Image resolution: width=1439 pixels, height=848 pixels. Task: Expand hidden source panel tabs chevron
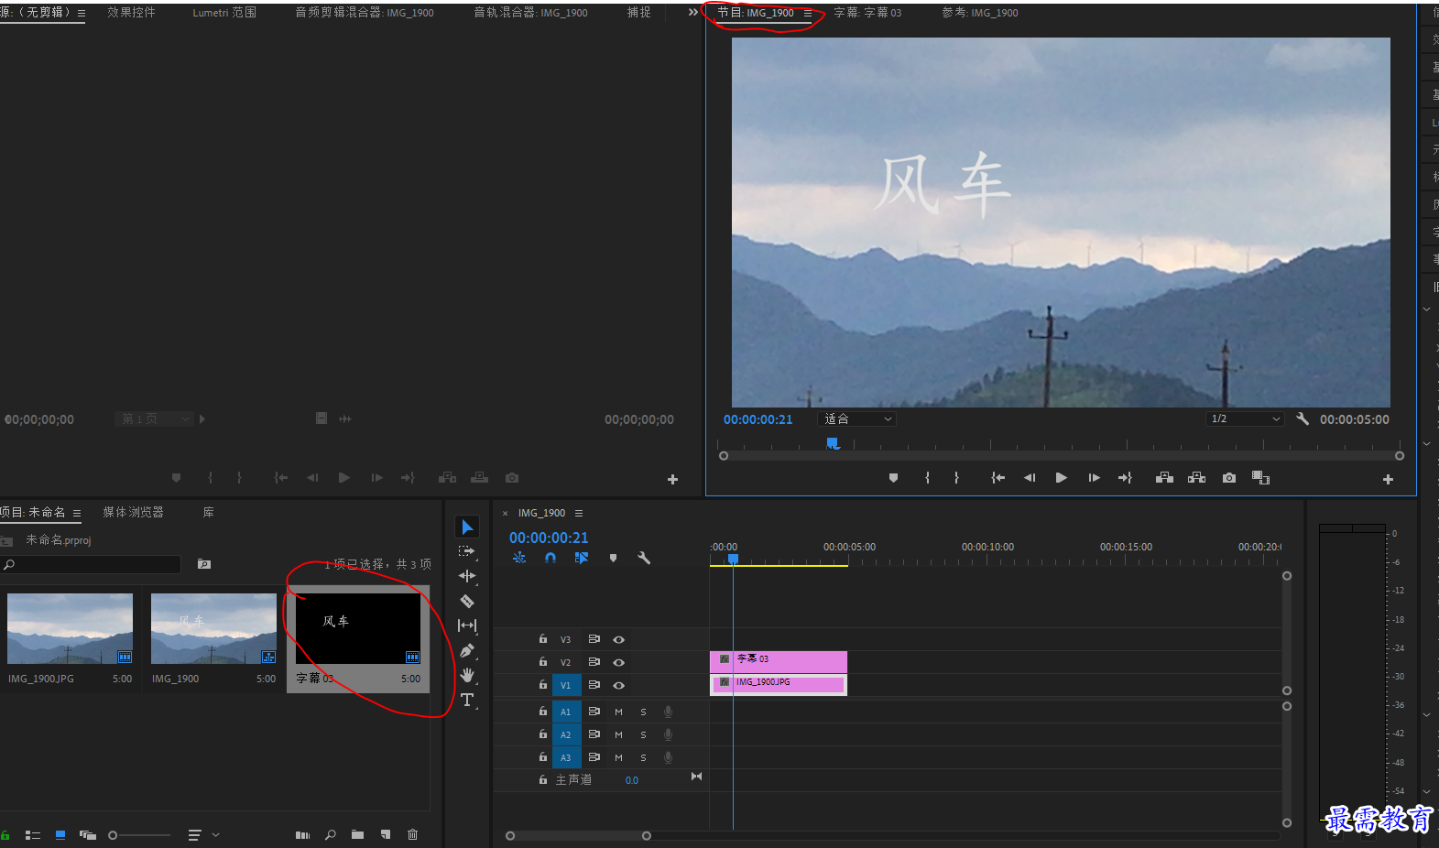pos(693,13)
